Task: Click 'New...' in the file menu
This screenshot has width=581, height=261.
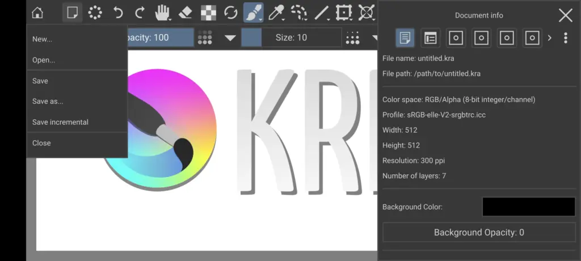Action: click(x=42, y=39)
